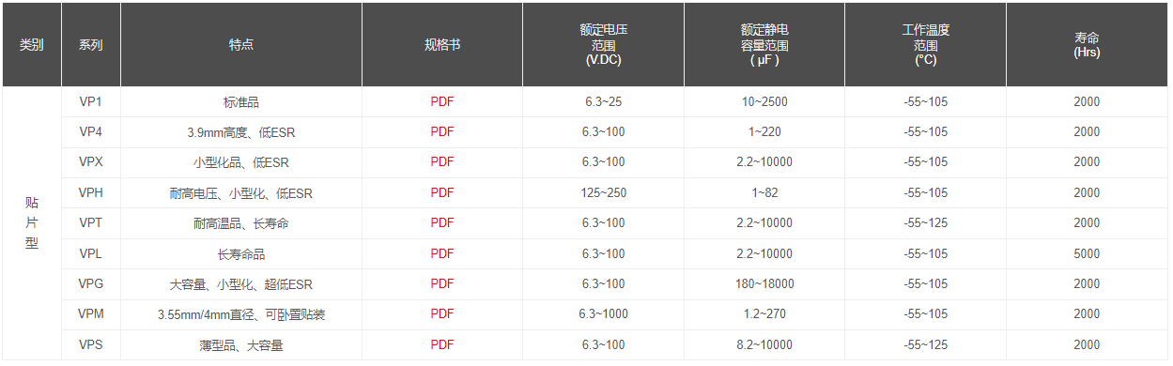Select the VPL 长寿命品 feature cell
The image size is (1173, 366).
click(241, 253)
